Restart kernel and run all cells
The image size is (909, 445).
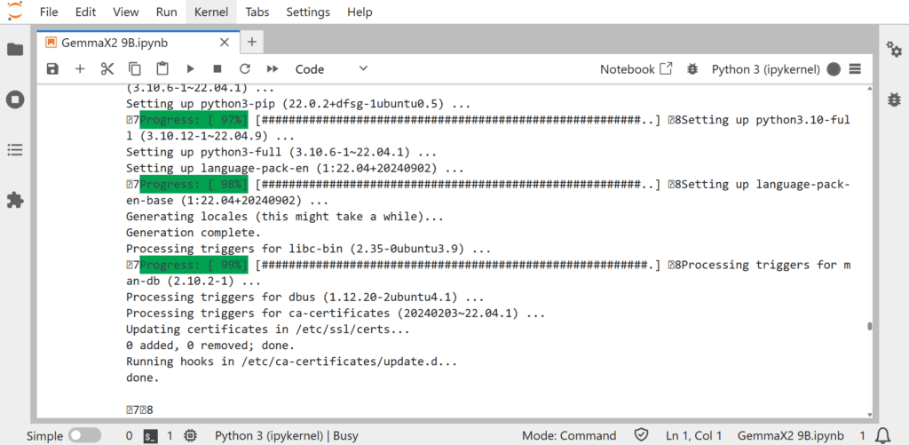pos(273,69)
